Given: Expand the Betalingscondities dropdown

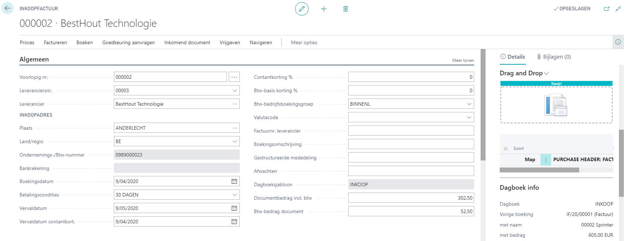Looking at the screenshot, I should [234, 195].
